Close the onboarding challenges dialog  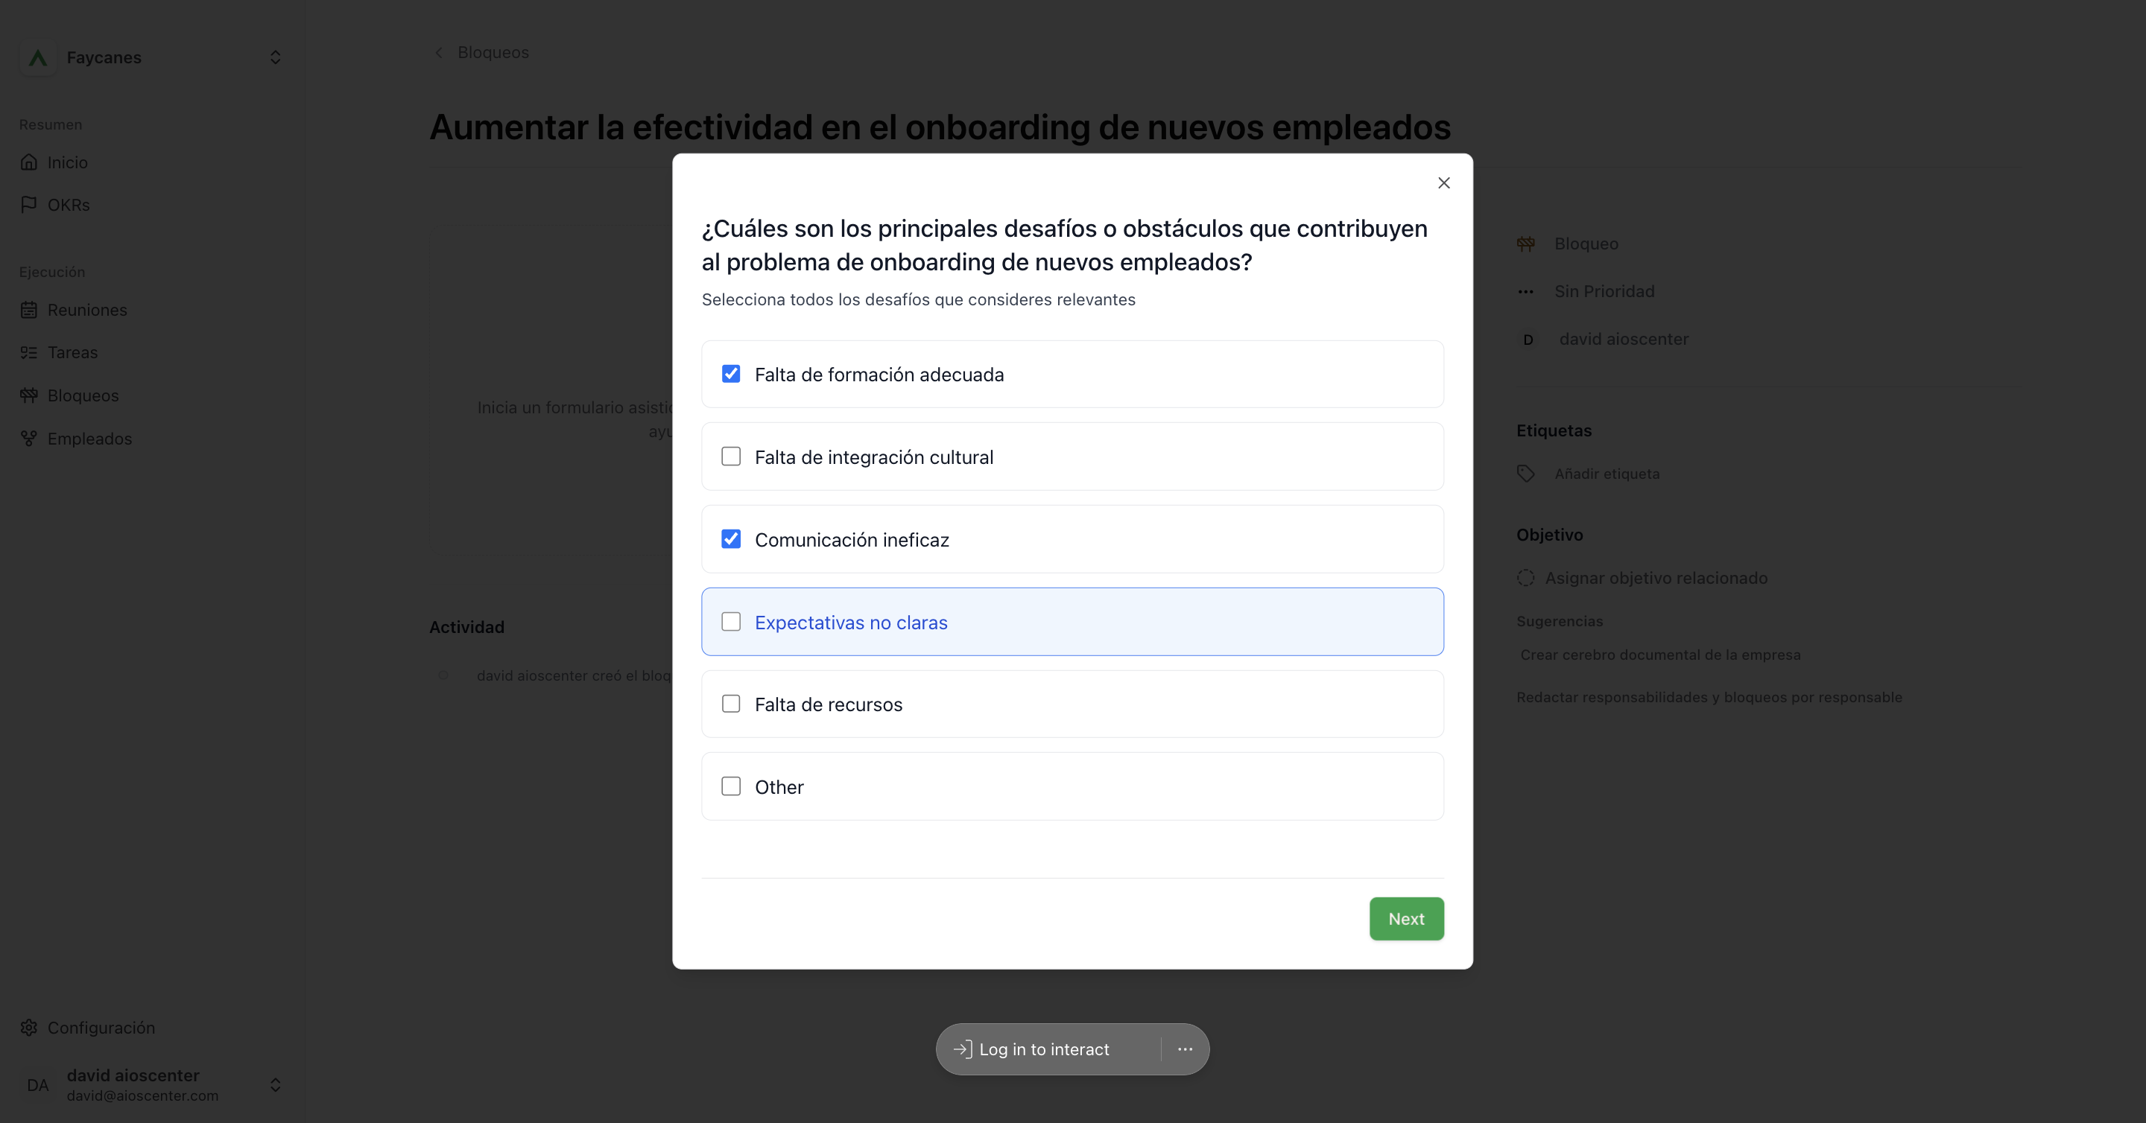(1444, 183)
